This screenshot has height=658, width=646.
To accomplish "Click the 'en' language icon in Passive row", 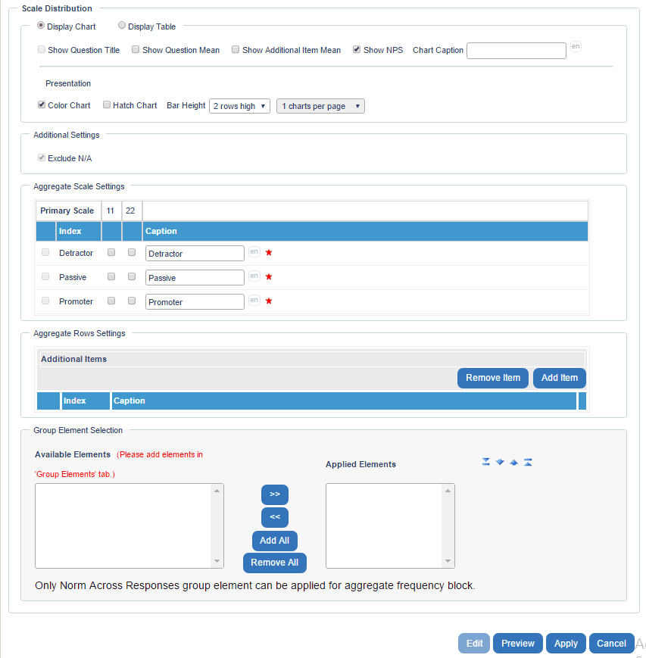I will click(254, 276).
